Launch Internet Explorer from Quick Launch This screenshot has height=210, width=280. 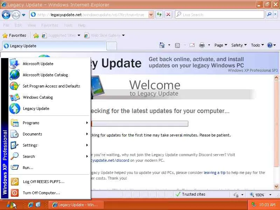[31, 205]
